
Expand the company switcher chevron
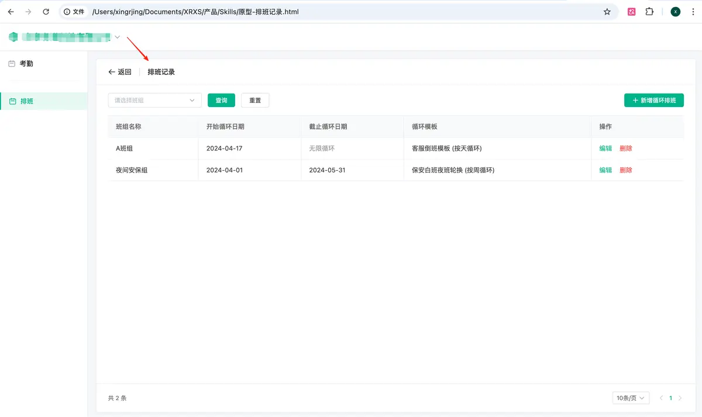point(118,37)
